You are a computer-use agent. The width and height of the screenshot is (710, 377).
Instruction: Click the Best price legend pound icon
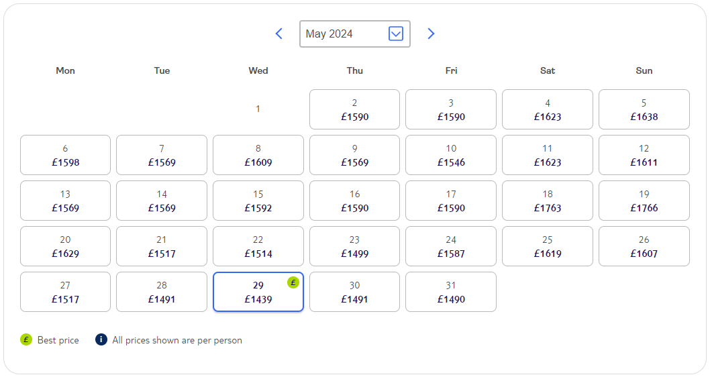click(26, 339)
